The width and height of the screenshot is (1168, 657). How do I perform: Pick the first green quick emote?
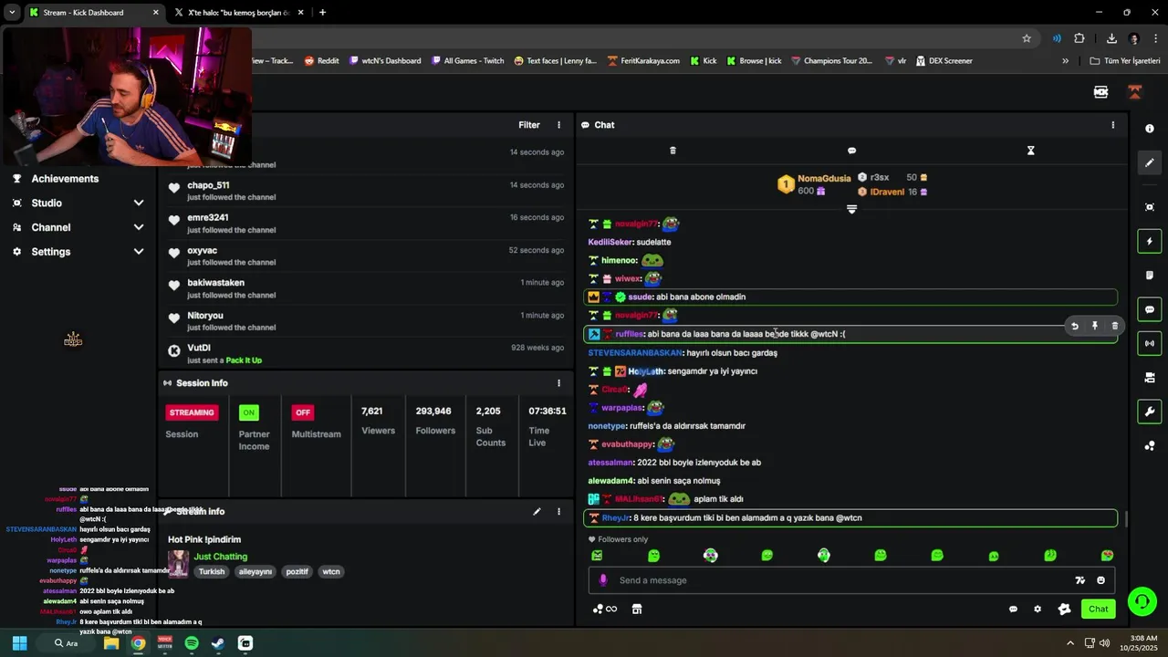(x=597, y=555)
